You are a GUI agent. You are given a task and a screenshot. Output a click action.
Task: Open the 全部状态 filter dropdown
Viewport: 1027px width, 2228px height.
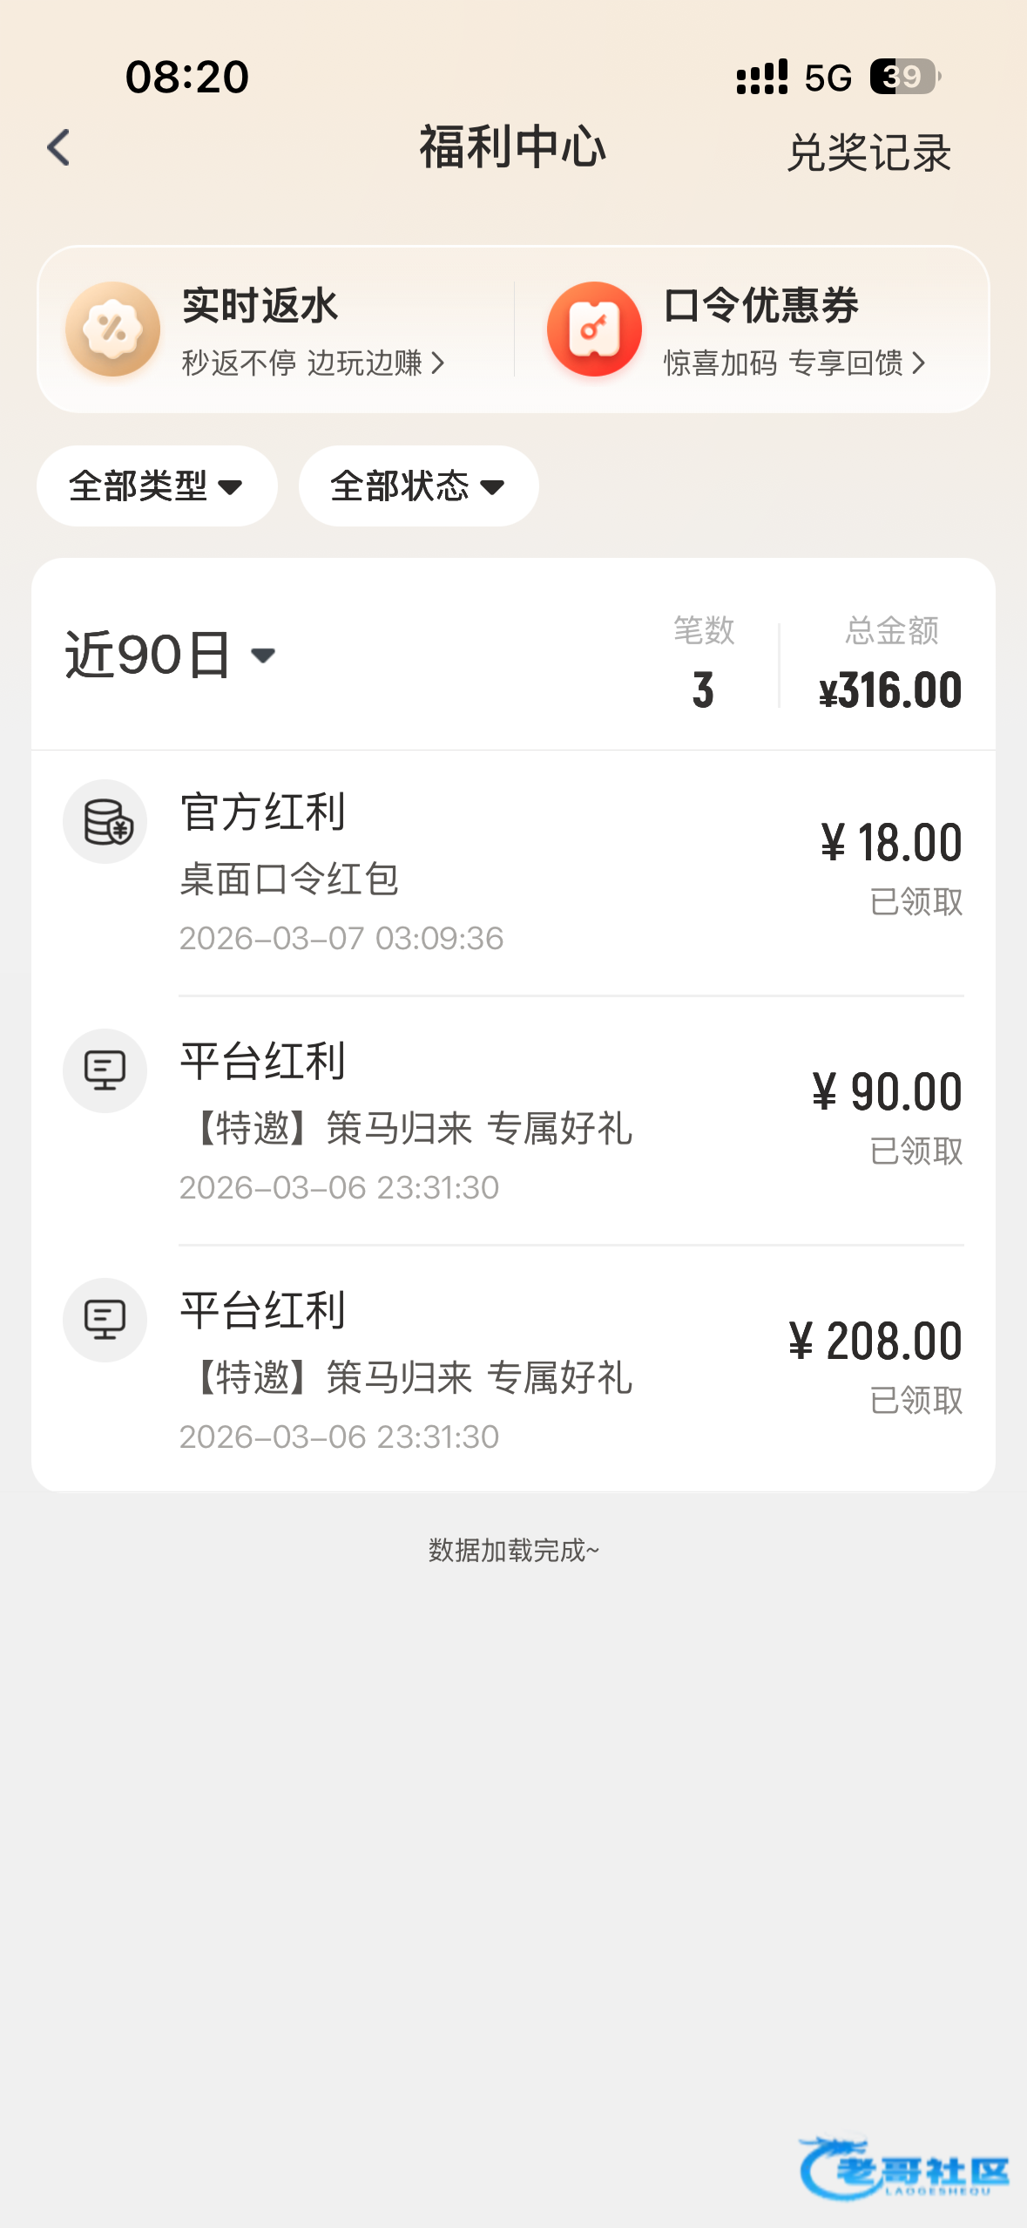coord(418,486)
